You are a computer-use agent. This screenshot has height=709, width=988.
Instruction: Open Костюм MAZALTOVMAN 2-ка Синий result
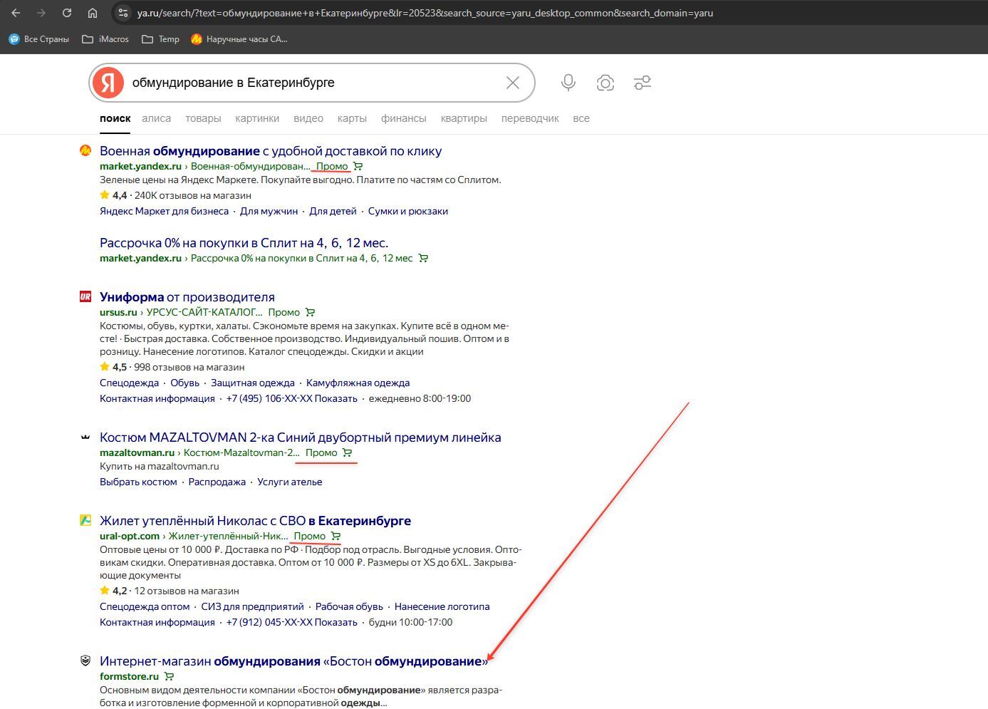[300, 438]
